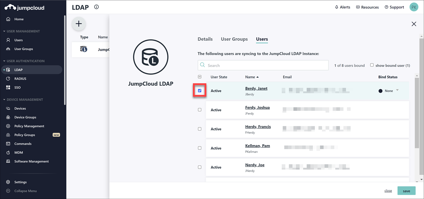424x199 pixels.
Task: Open Kellman, Pam user link
Action: [258, 146]
